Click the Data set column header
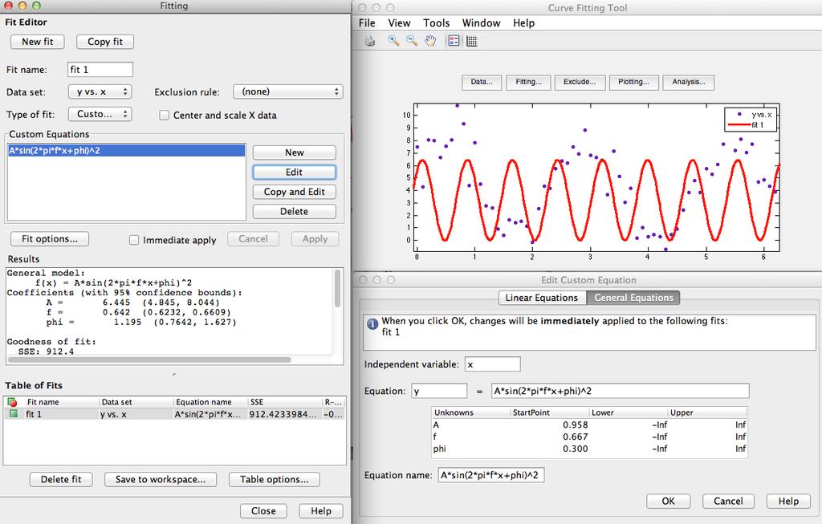This screenshot has width=822, height=524. (x=136, y=403)
